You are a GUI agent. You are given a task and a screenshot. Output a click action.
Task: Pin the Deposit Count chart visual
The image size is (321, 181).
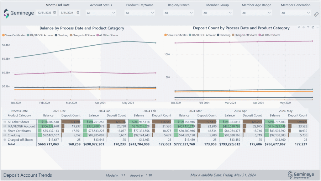[299, 28]
